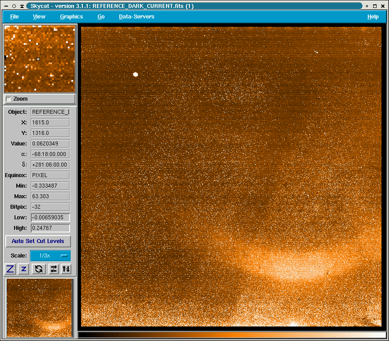Flip image horizontally using the left-right arrows icon
The width and height of the screenshot is (389, 341).
coord(53,269)
